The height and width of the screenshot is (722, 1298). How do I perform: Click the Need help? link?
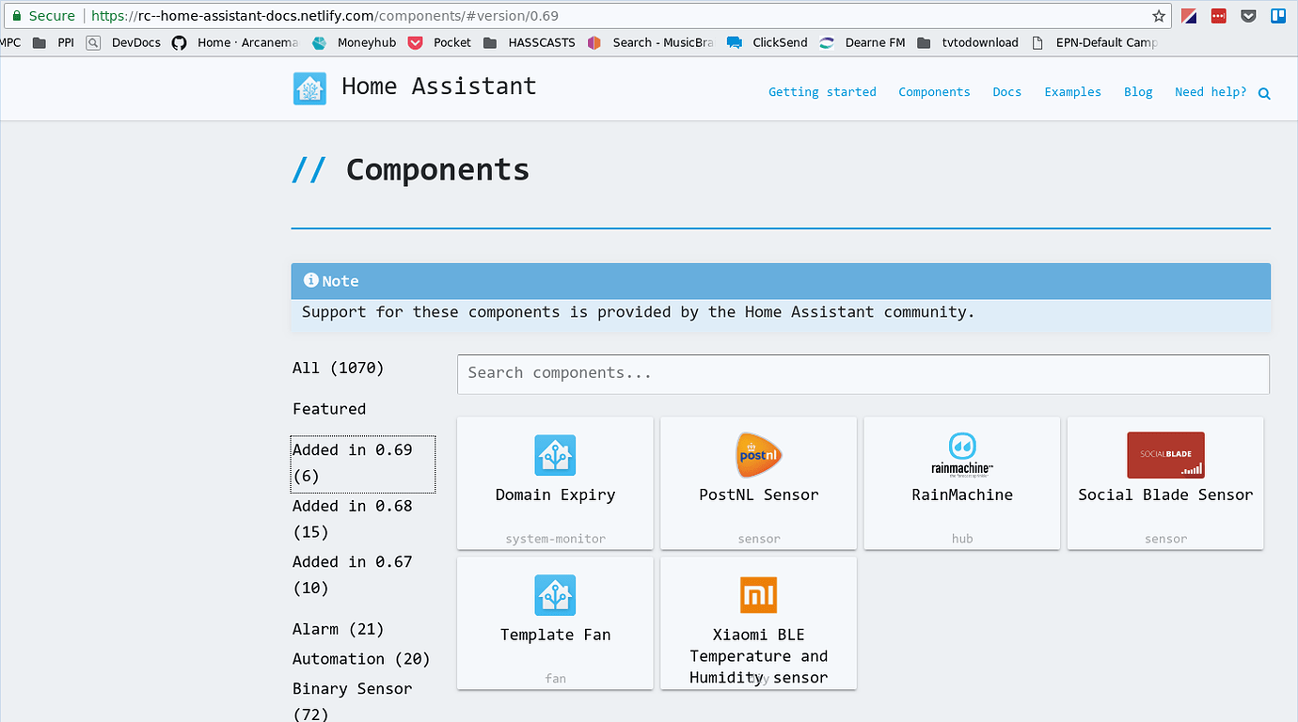click(1211, 92)
